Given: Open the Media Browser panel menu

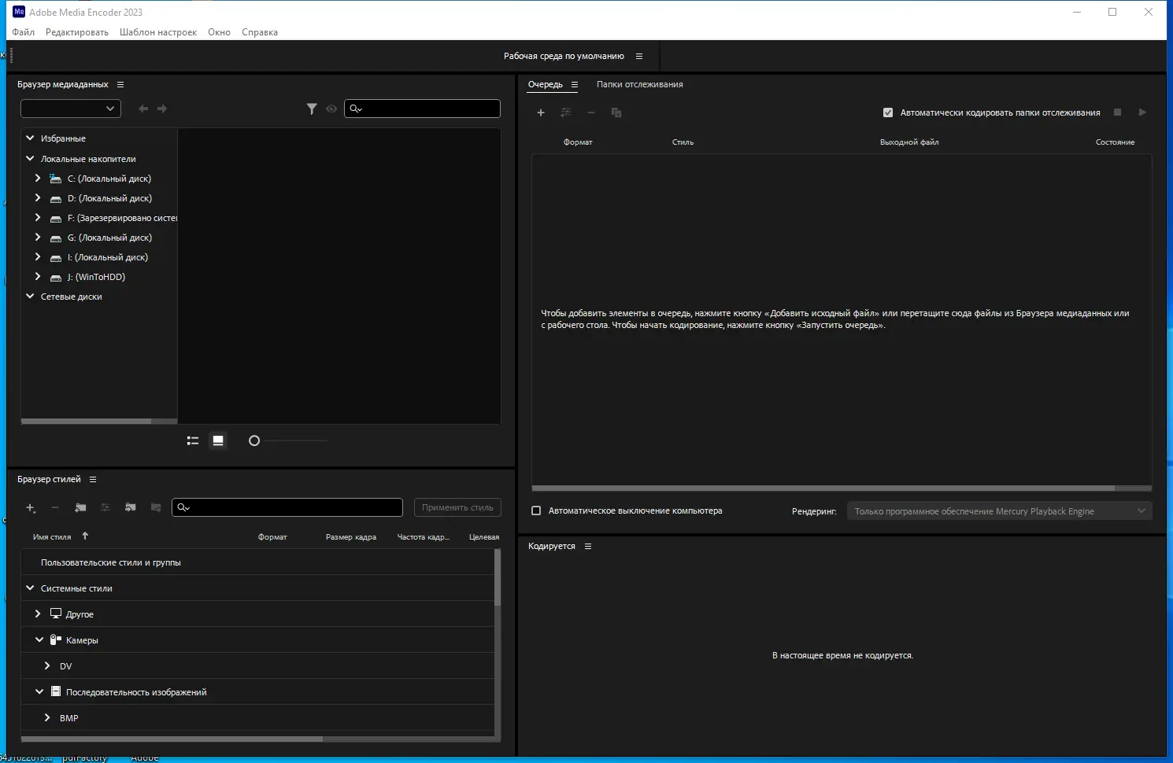Looking at the screenshot, I should pyautogui.click(x=120, y=84).
